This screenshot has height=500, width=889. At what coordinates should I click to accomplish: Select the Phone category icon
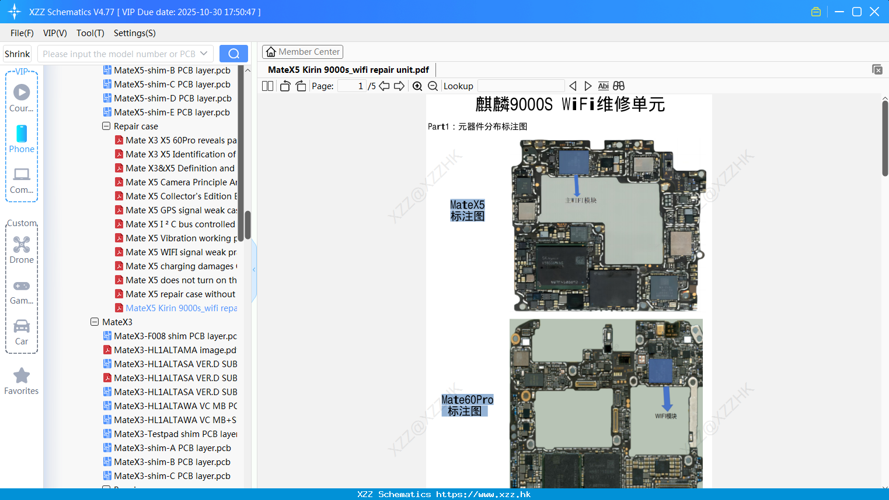point(22,133)
